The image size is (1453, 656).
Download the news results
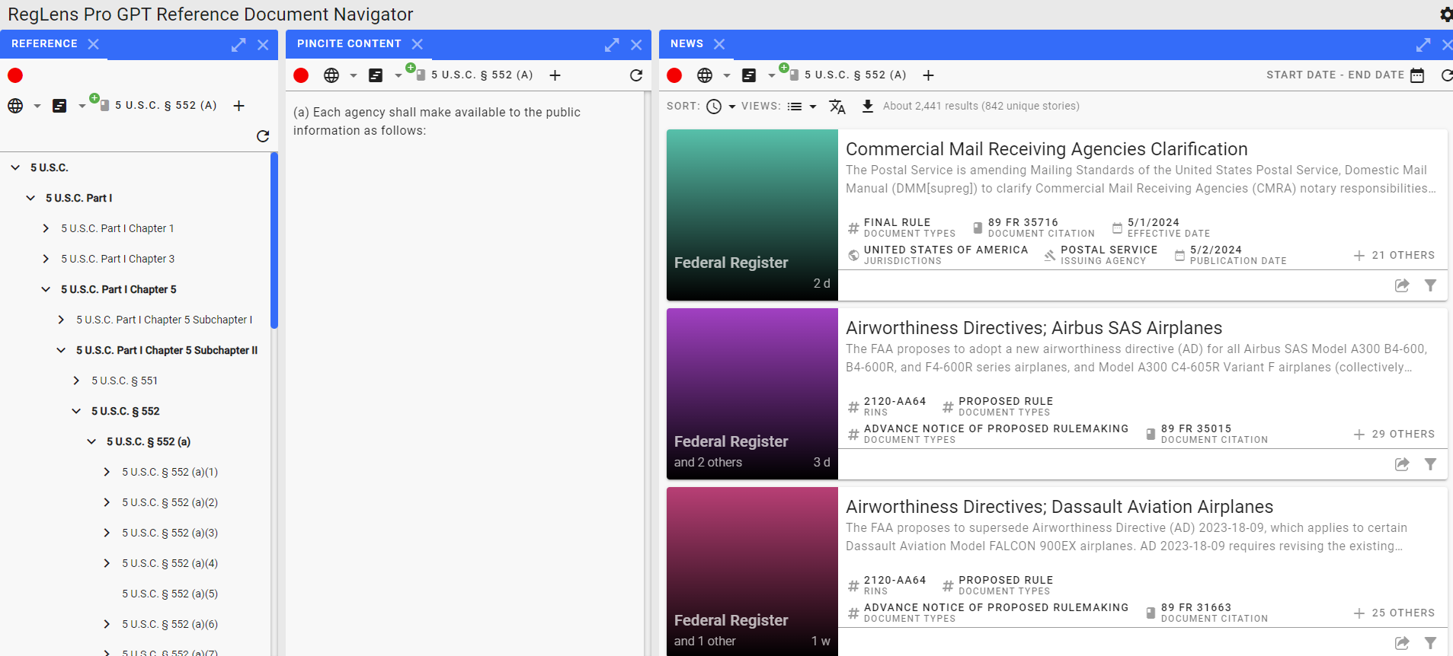[x=867, y=107]
